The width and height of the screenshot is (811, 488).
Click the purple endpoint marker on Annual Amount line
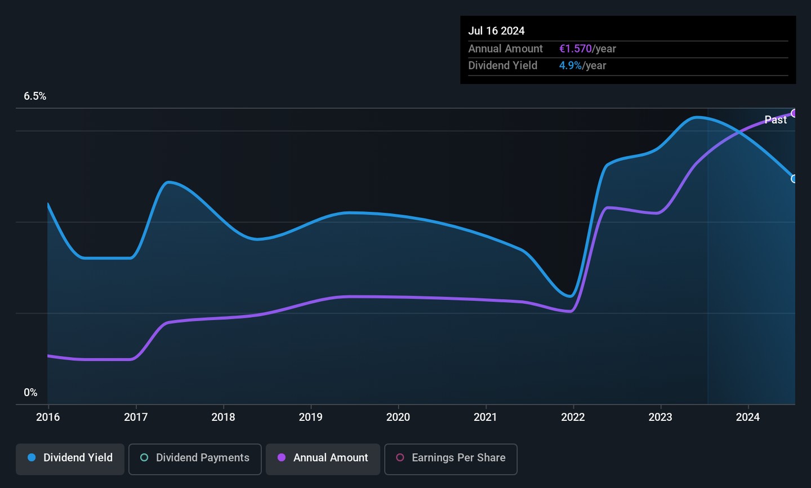(x=794, y=113)
